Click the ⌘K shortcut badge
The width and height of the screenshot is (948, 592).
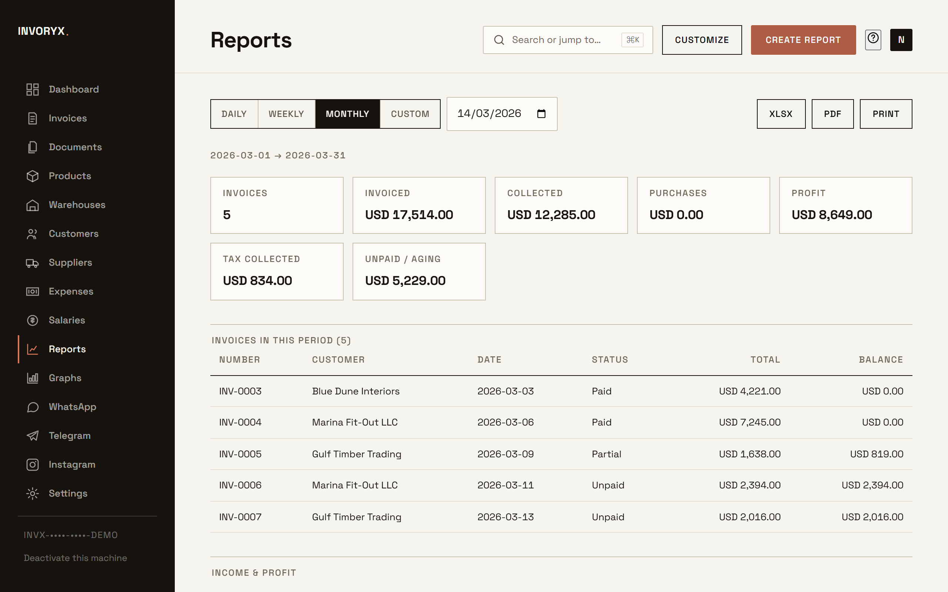pyautogui.click(x=632, y=40)
